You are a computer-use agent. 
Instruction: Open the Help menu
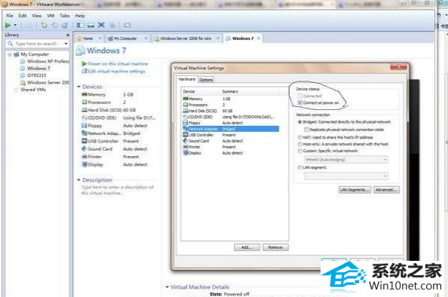click(80, 16)
